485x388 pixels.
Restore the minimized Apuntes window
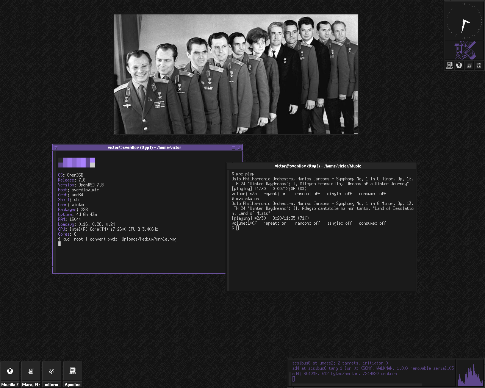pos(72,374)
